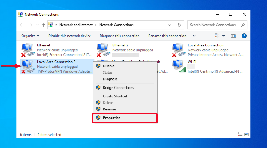
Task: Expand the breadcrumb overflow chevron
Action: pyautogui.click(x=56, y=25)
